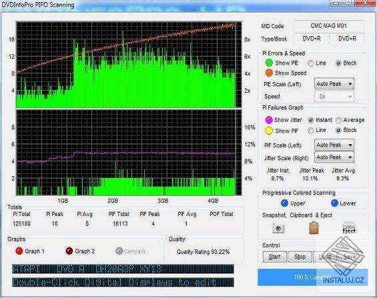The width and height of the screenshot is (377, 298).
Task: Copy results using the clipboard icon
Action: [314, 228]
